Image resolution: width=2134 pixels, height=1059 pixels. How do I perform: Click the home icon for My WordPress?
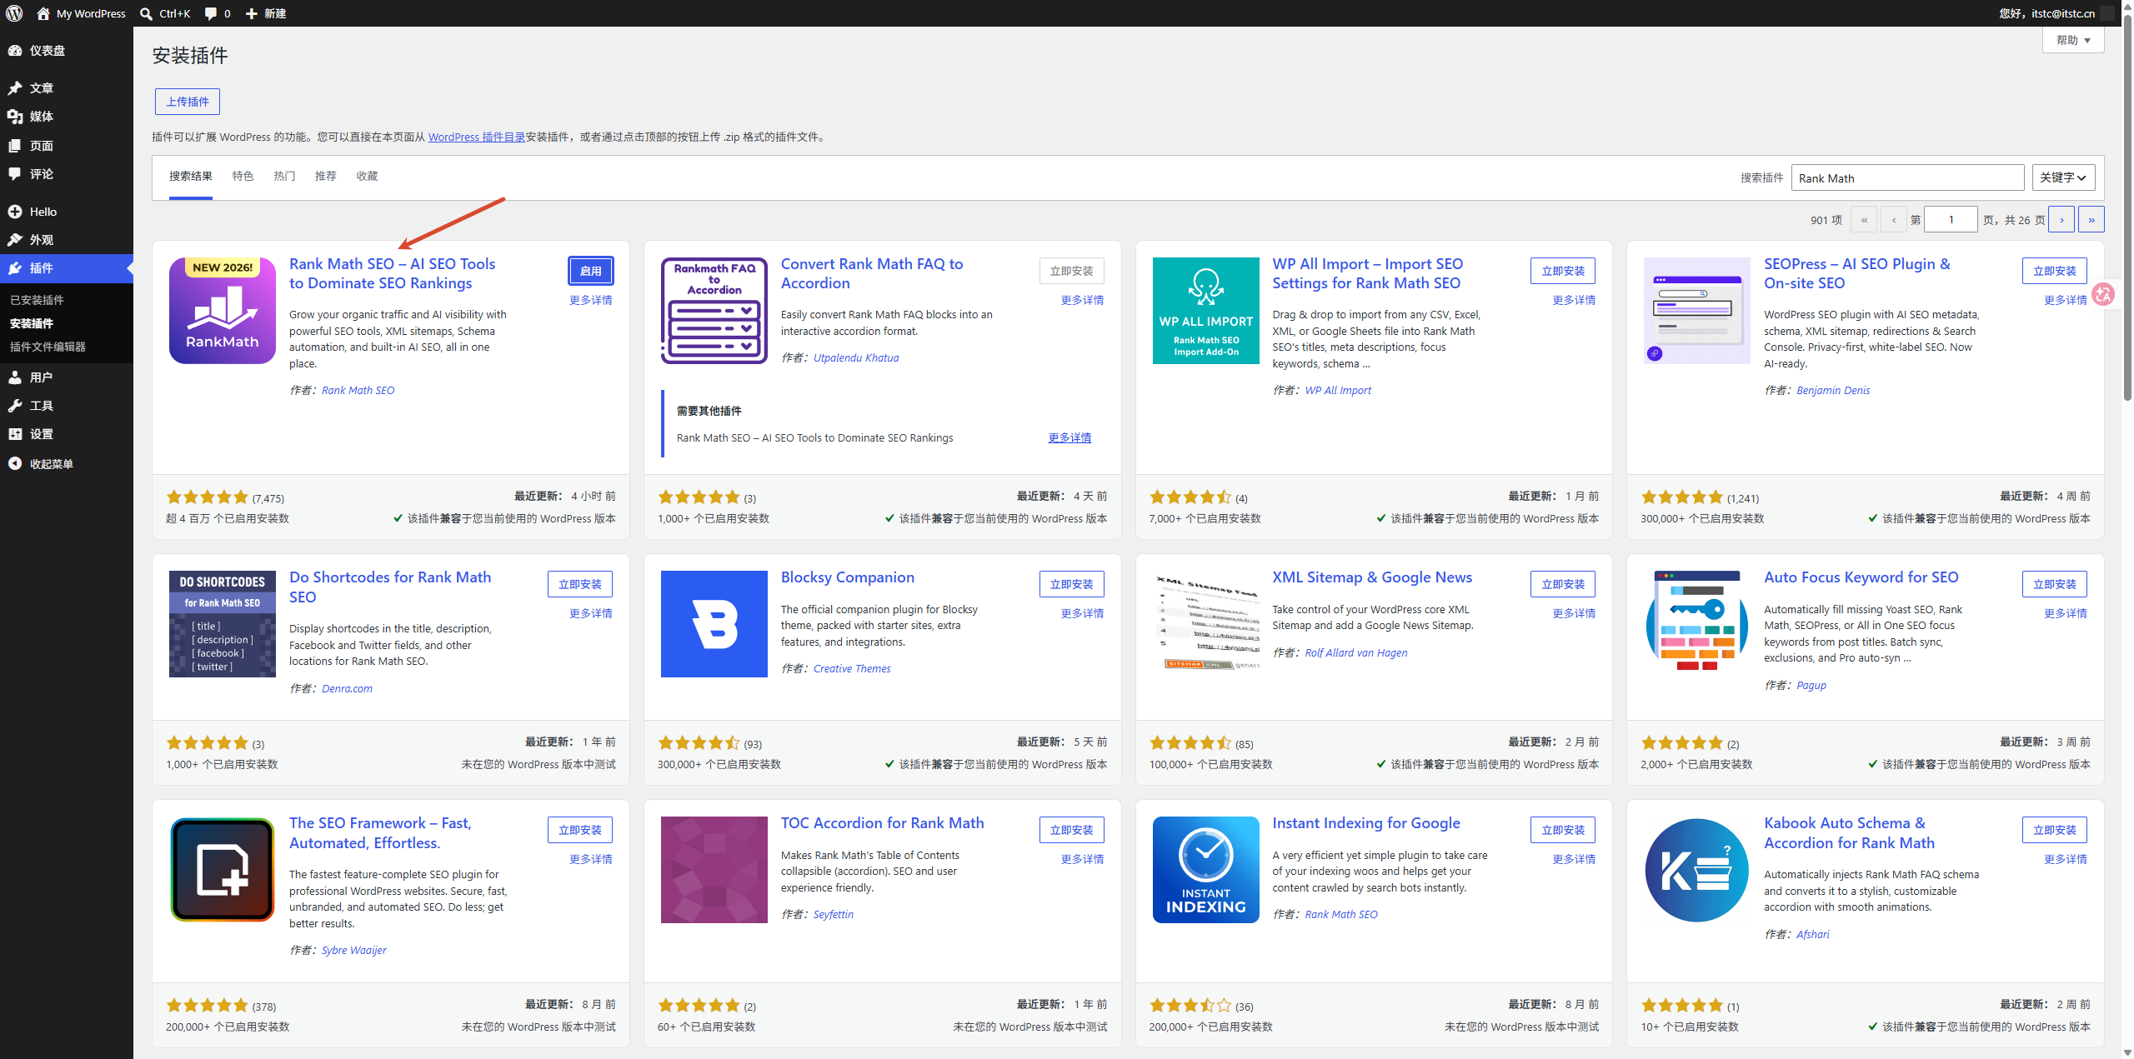click(43, 13)
